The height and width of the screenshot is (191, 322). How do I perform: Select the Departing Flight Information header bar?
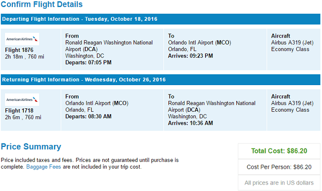pos(161,19)
